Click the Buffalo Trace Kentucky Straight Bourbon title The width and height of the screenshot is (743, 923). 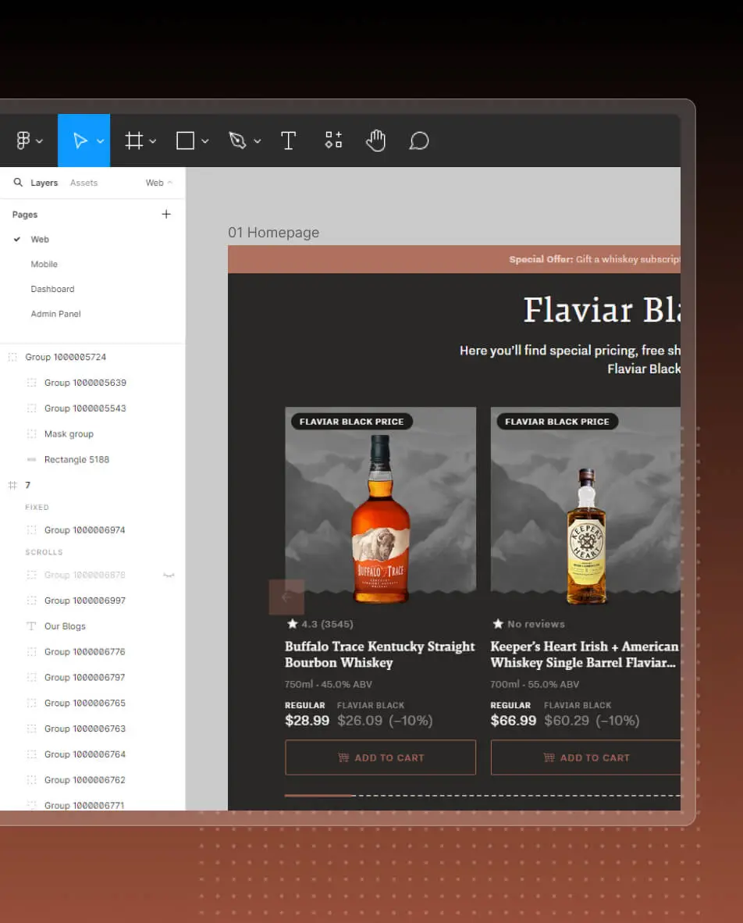379,654
